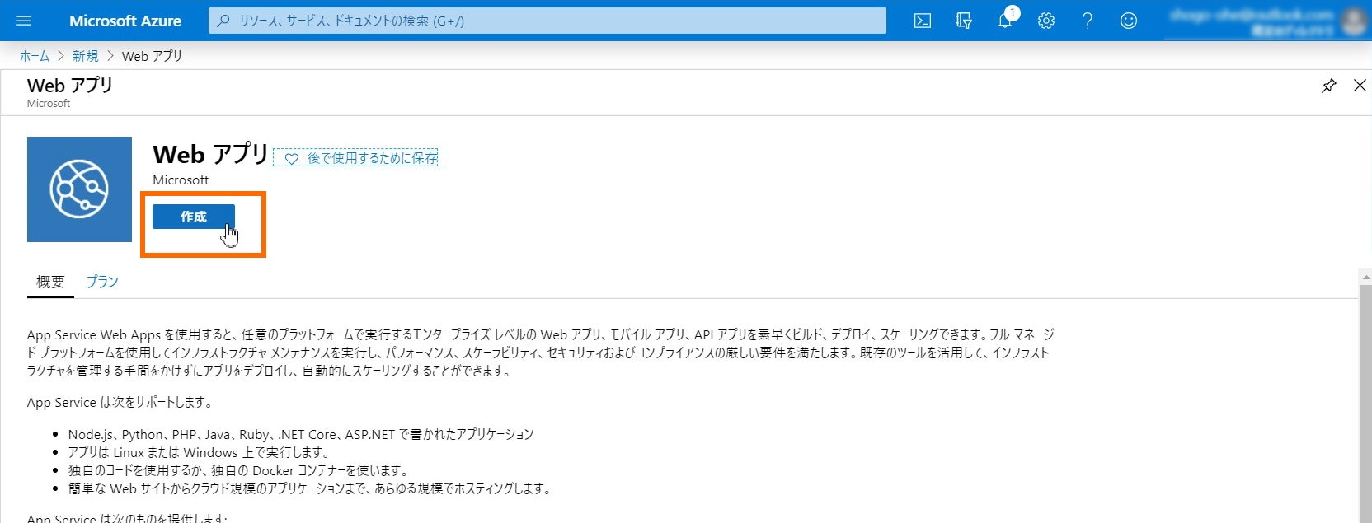The height and width of the screenshot is (523, 1372).
Task: Pin Web アプリ blade to dashboard
Action: (1328, 86)
